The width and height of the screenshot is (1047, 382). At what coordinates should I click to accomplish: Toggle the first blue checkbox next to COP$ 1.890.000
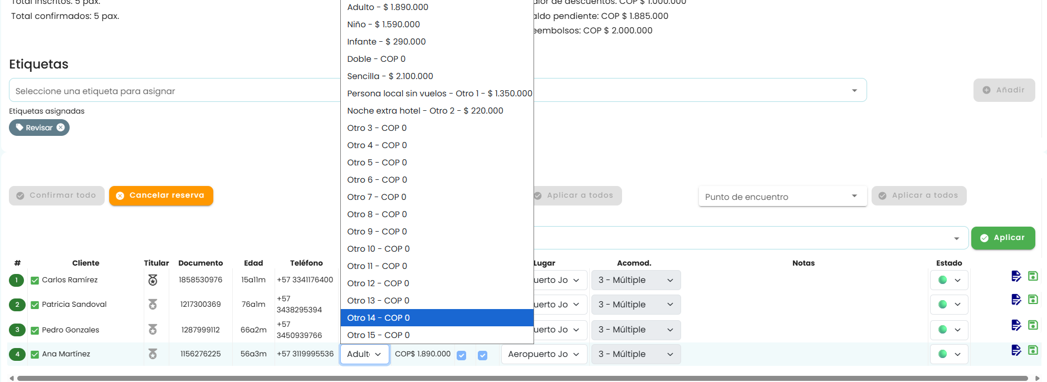(x=461, y=355)
